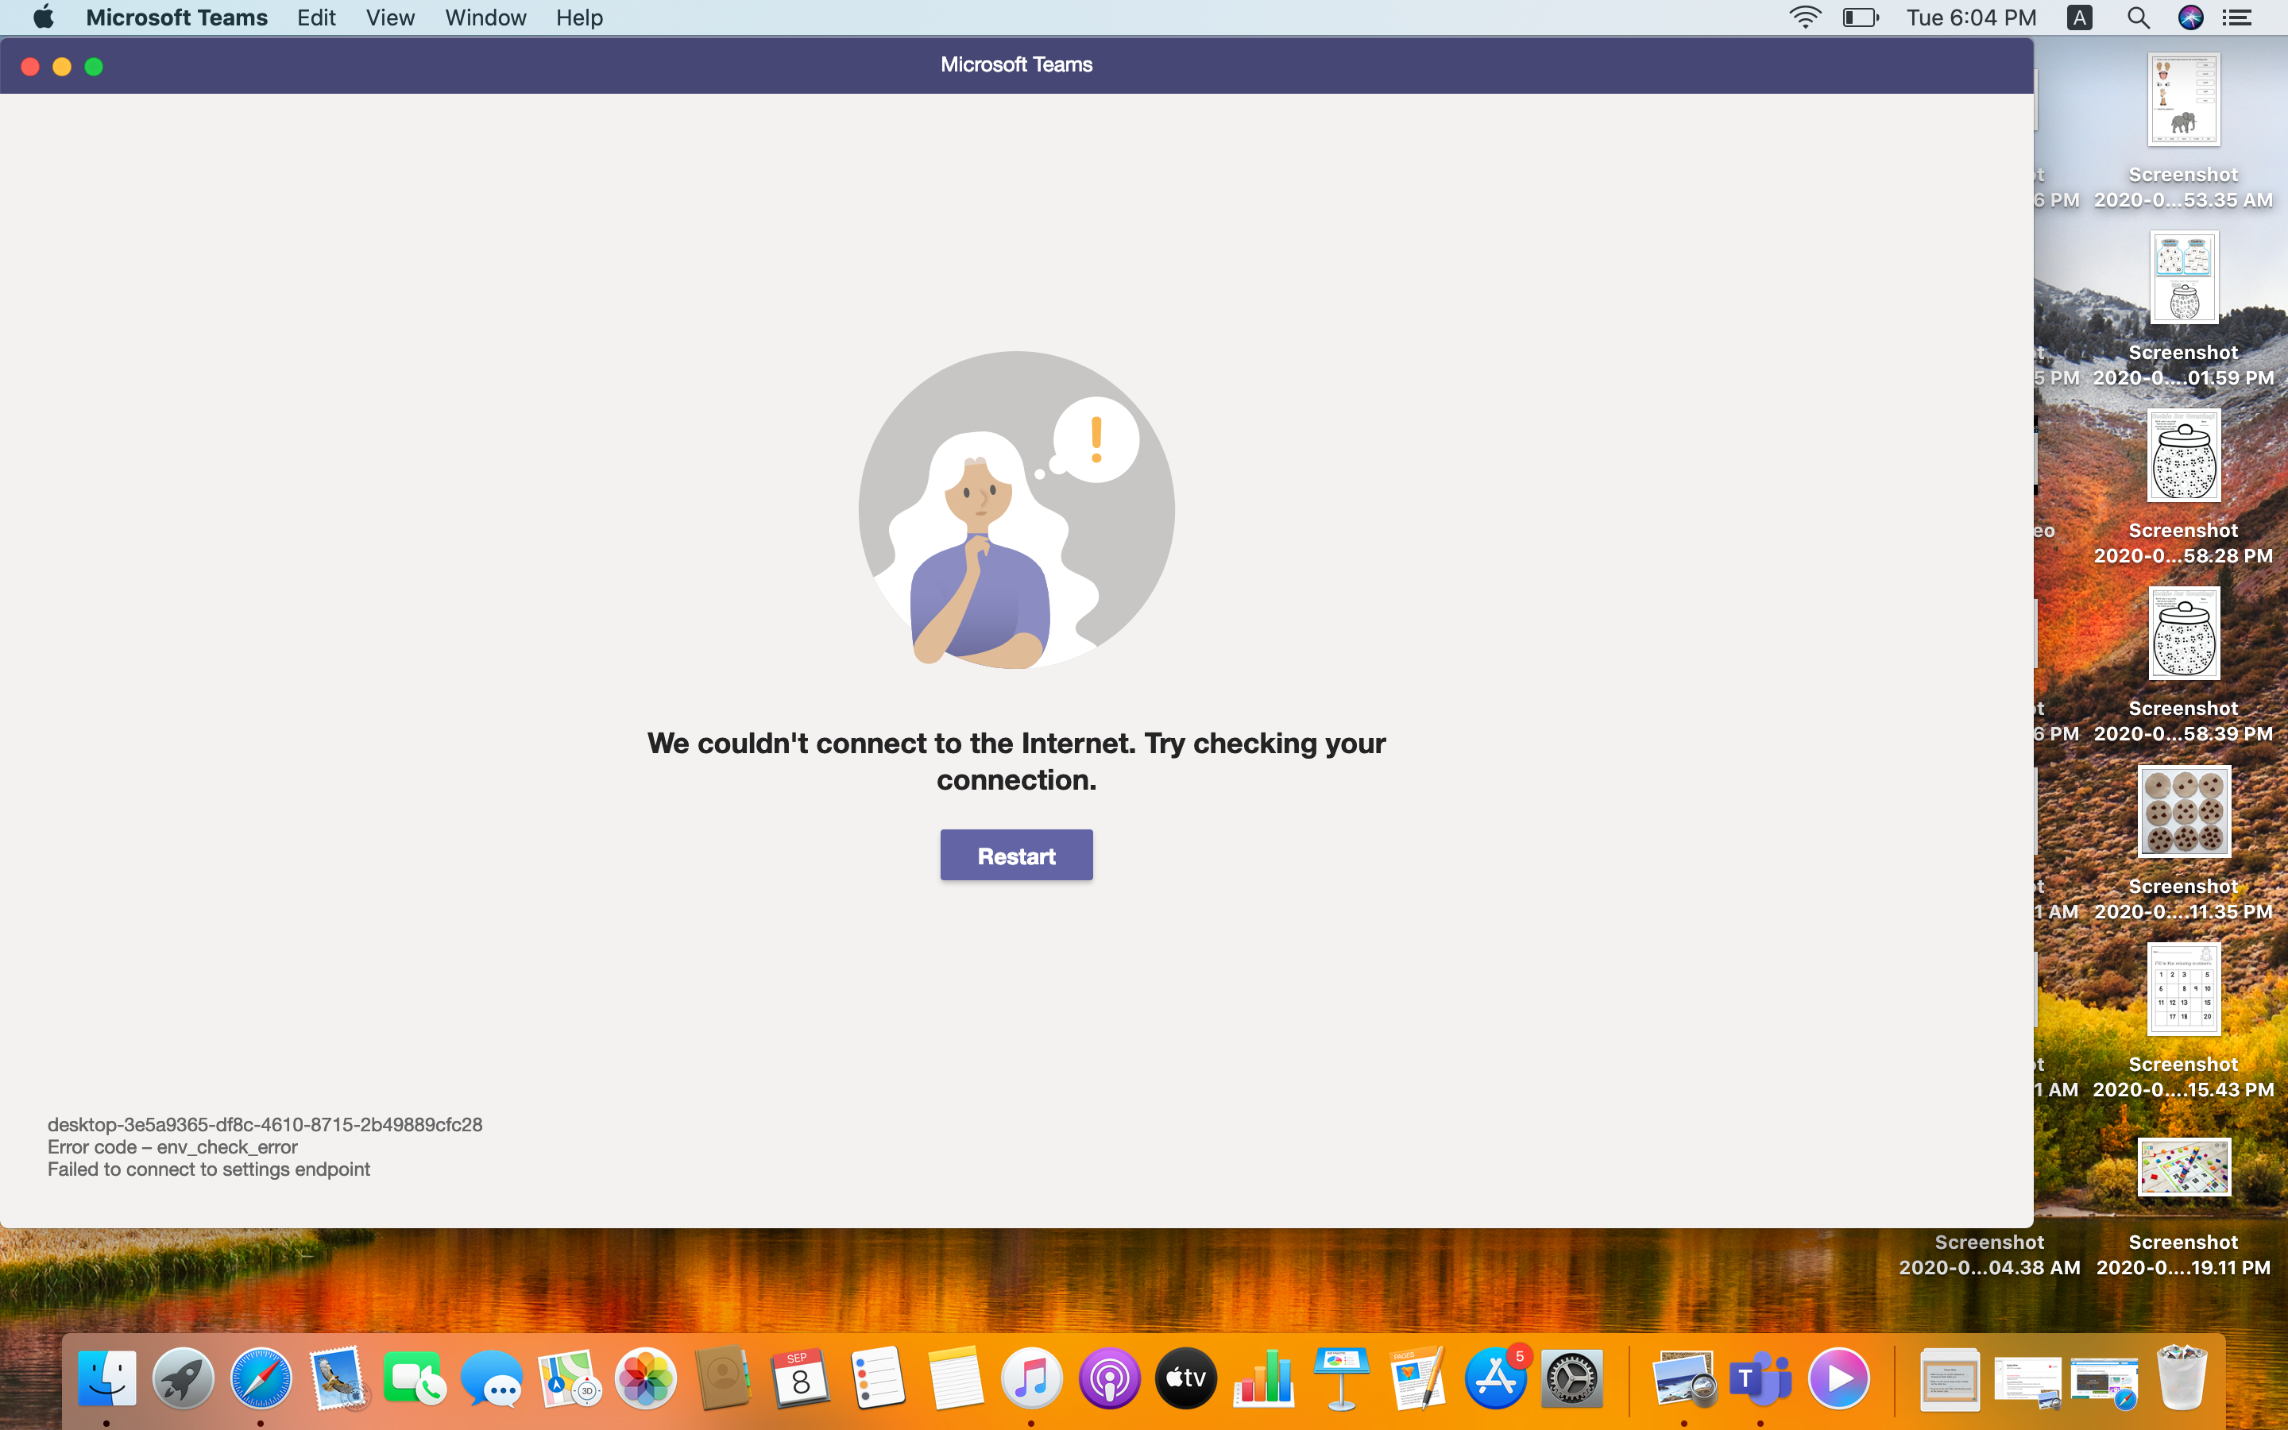Select Screenshot 2020-0...53.35 AM desktop file
This screenshot has width=2288, height=1430.
point(2183,99)
